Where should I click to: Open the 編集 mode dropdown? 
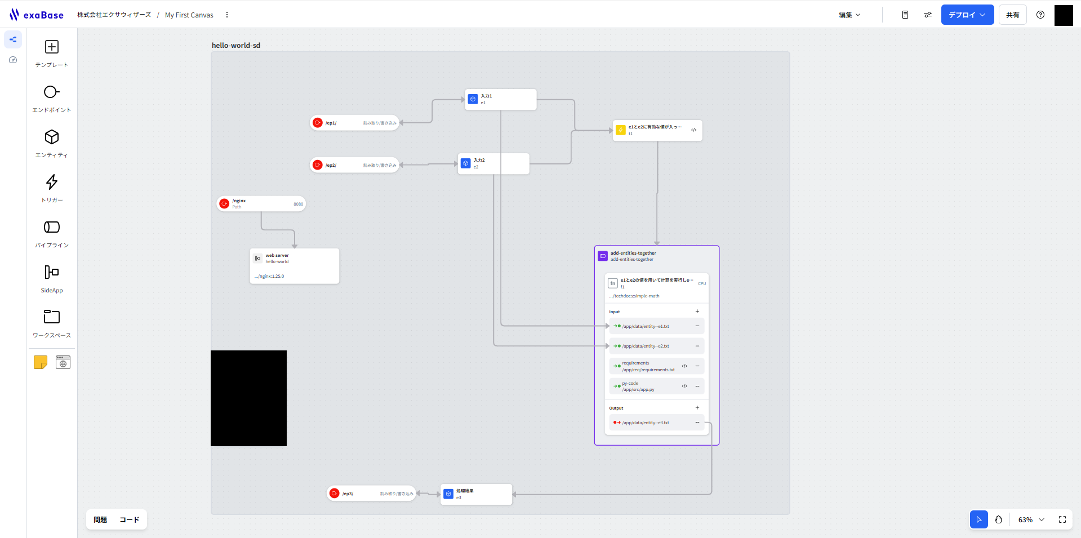(x=849, y=15)
